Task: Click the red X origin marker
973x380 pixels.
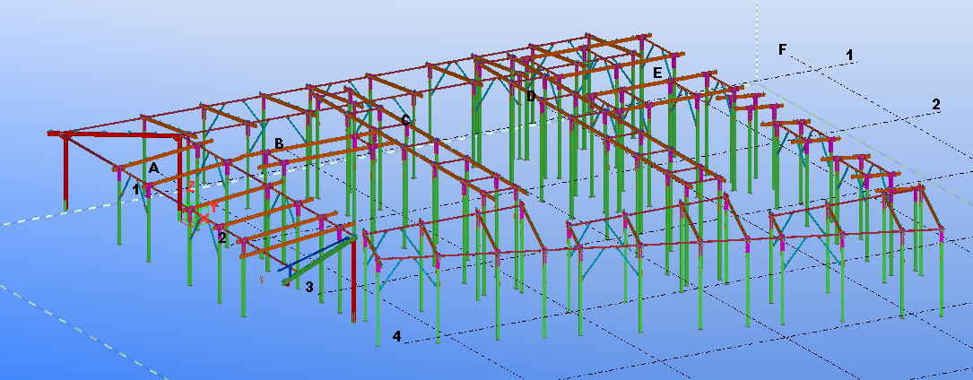Action: [x=204, y=218]
